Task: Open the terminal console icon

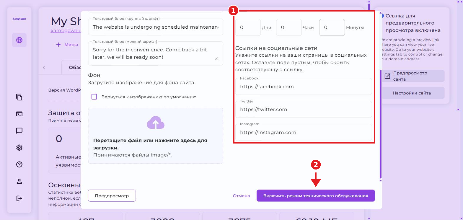Action: 19,114
